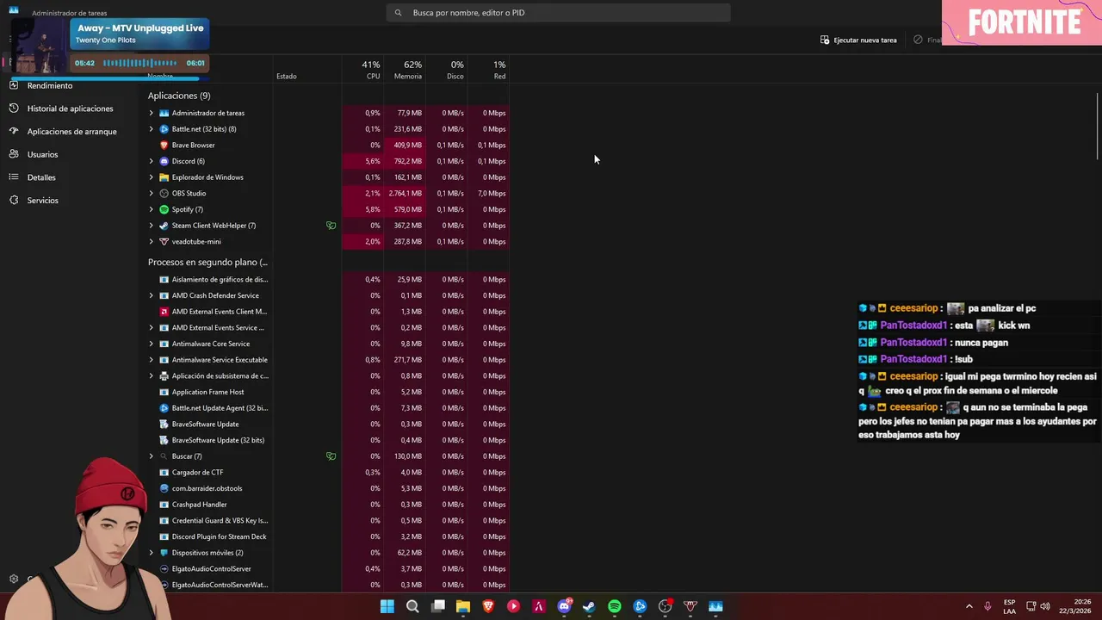Select the Cargador de CTF process icon
The height and width of the screenshot is (620, 1102).
coord(164,472)
